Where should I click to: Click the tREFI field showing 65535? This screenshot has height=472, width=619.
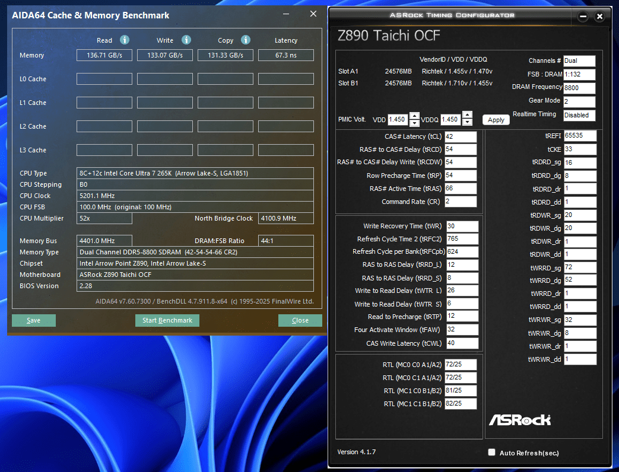[x=580, y=136]
